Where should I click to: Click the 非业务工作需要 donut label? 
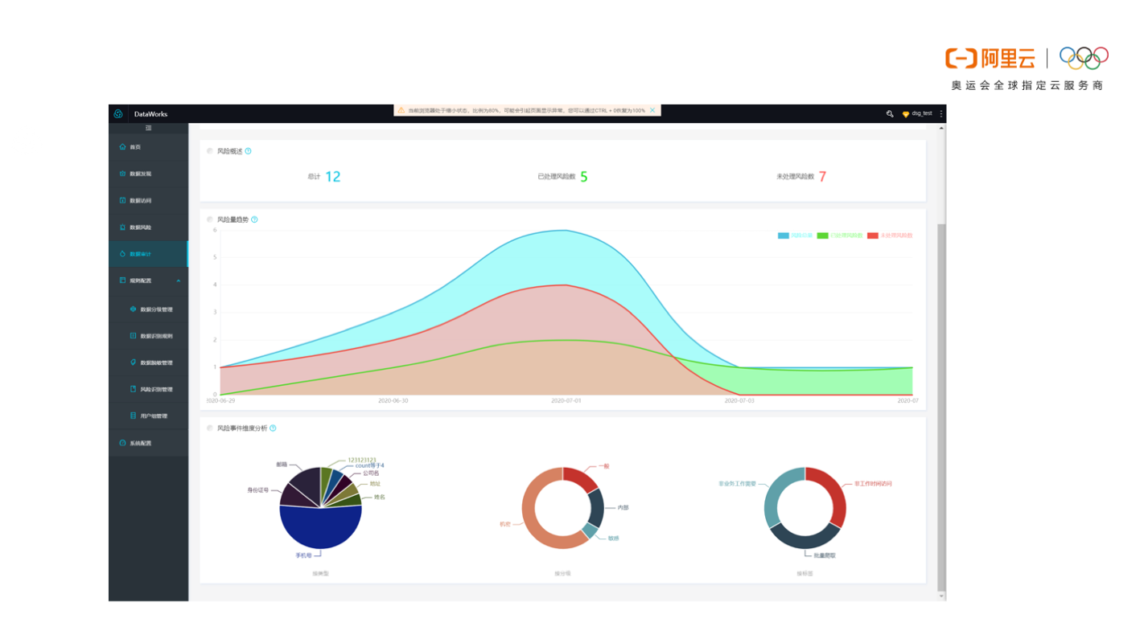(x=738, y=484)
